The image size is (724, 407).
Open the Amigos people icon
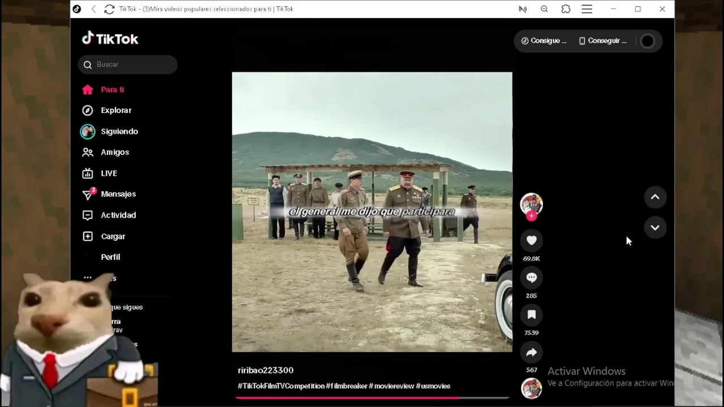(87, 152)
